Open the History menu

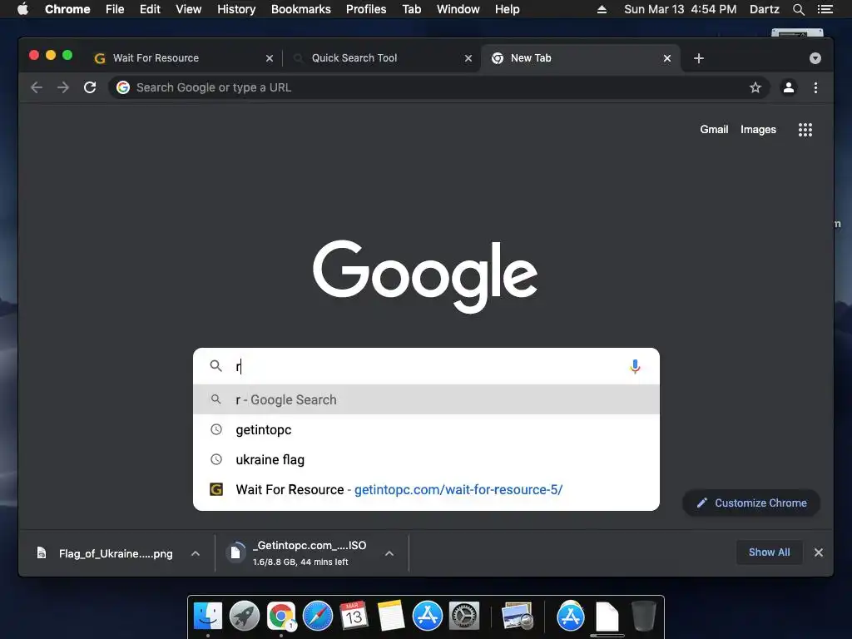(x=236, y=9)
